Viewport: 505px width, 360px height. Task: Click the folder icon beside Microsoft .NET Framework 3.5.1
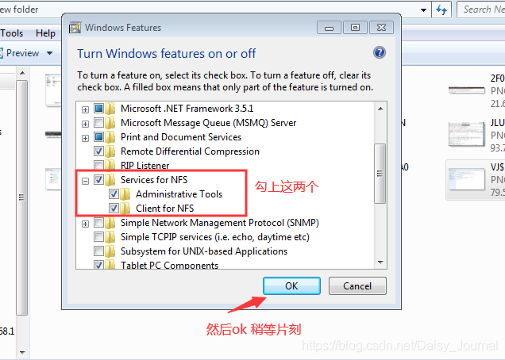(110, 109)
